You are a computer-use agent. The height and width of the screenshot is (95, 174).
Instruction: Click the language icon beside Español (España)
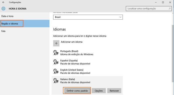(x=56, y=62)
